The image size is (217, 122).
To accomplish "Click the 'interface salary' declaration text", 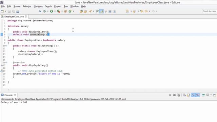I will click(18, 26).
